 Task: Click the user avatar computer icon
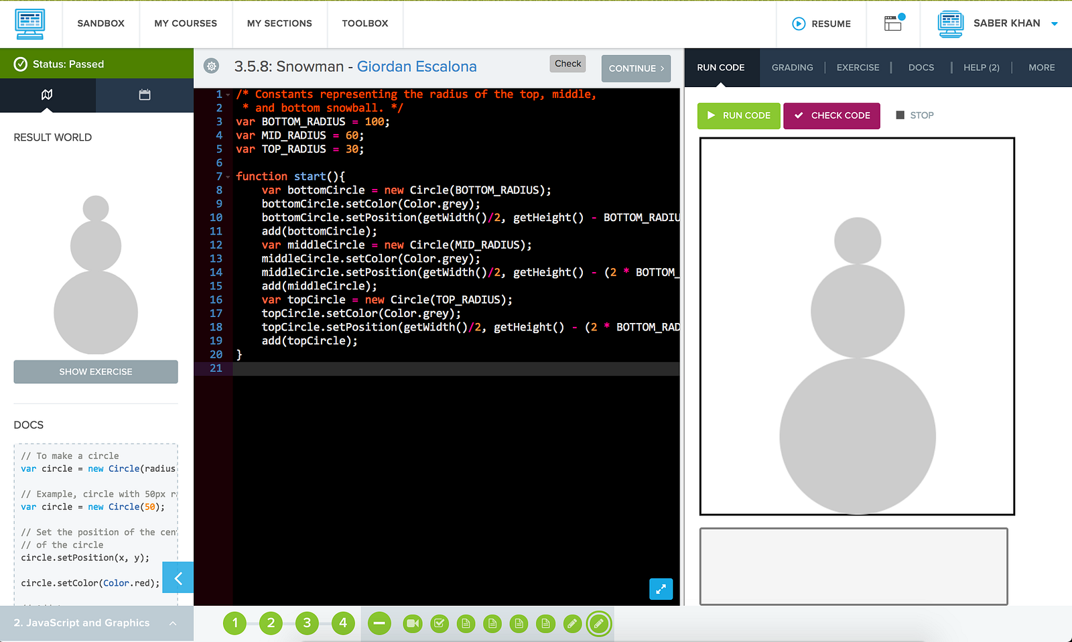tap(951, 23)
